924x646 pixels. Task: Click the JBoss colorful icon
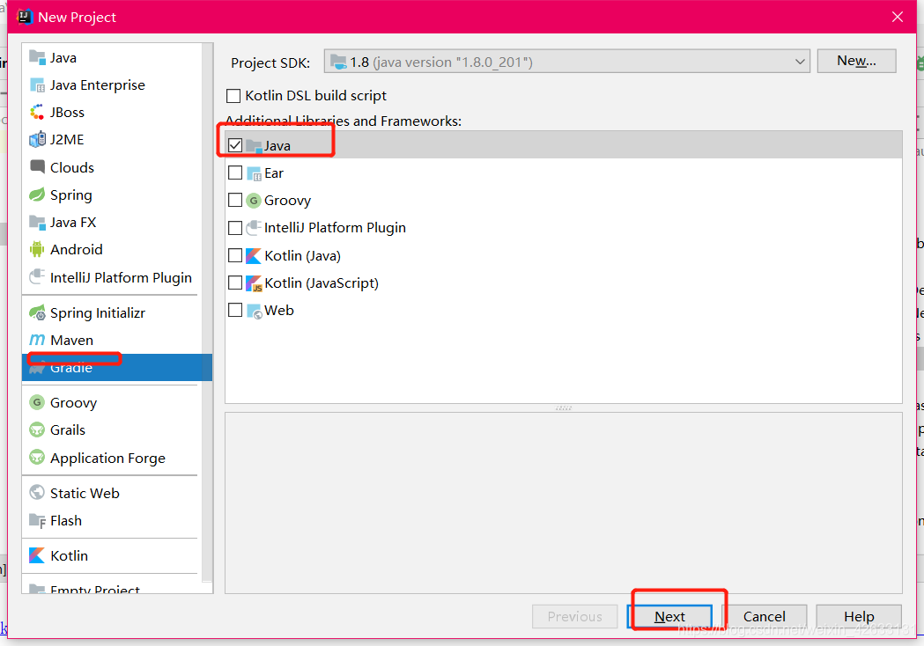coord(37,112)
